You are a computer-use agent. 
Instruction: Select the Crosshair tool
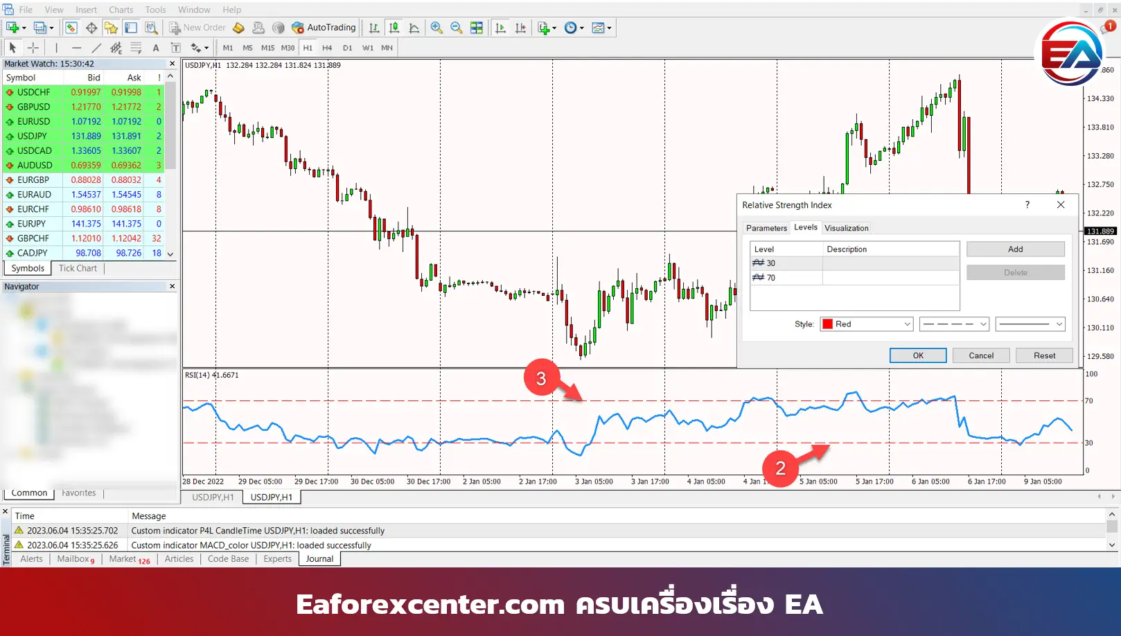pos(33,48)
